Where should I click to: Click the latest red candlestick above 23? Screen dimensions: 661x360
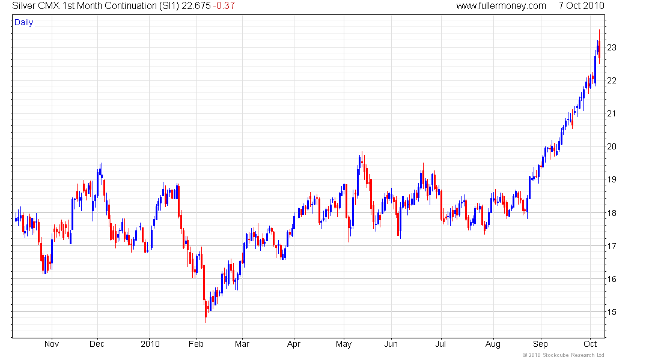pos(600,47)
